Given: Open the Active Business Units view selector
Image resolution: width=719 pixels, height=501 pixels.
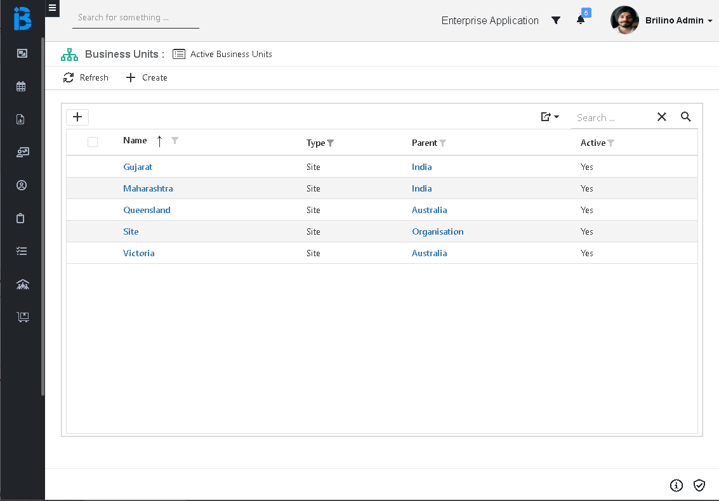Looking at the screenshot, I should point(231,54).
